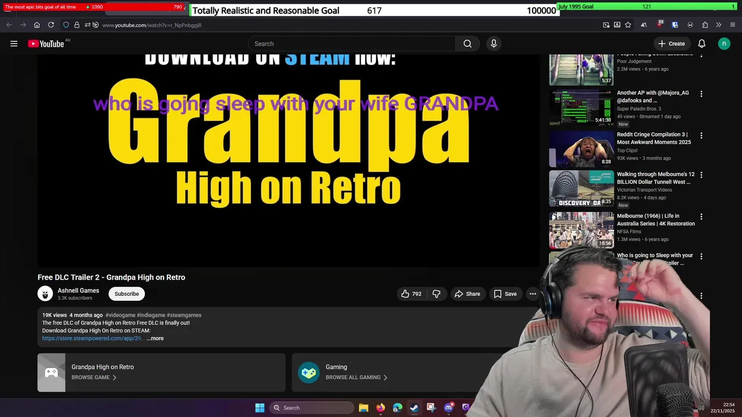Open more actions ellipsis under video
This screenshot has height=417, width=742.
pyautogui.click(x=533, y=294)
